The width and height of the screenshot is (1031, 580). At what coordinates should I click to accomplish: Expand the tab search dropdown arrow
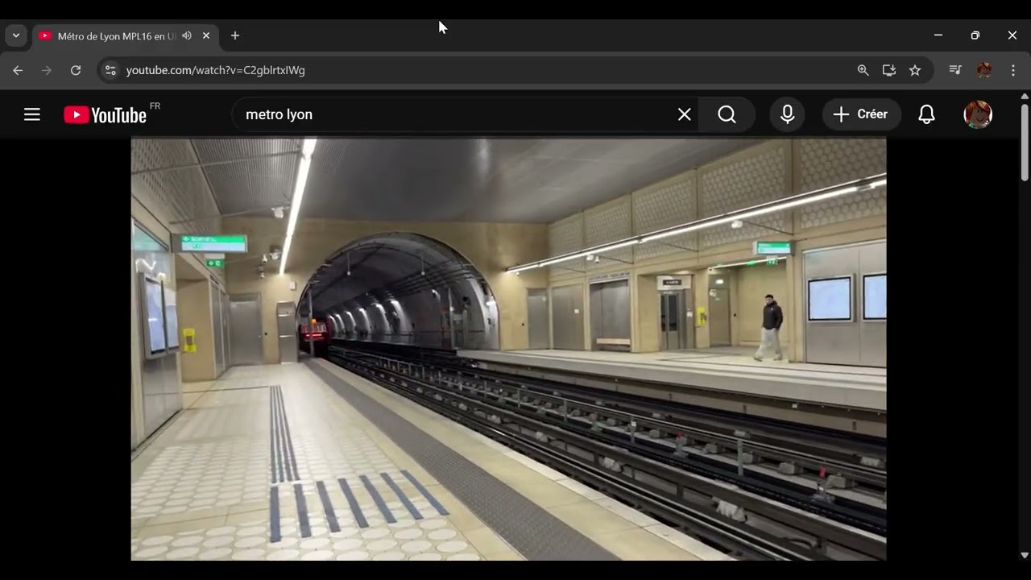pyautogui.click(x=16, y=35)
